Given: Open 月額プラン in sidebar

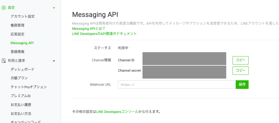Looking at the screenshot, I should [x=19, y=78].
